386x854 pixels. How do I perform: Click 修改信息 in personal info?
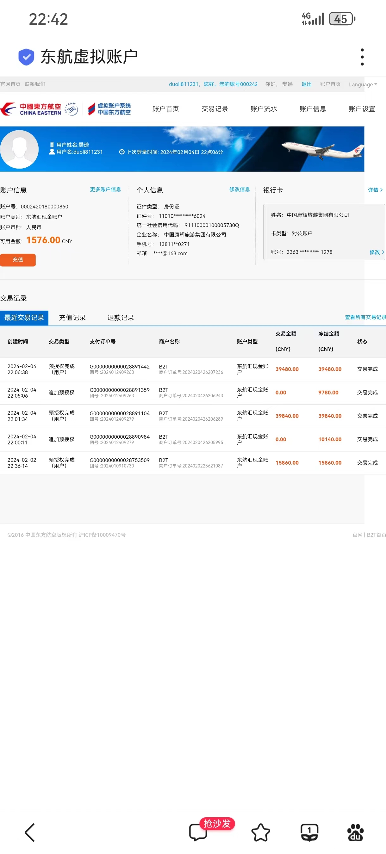pos(240,189)
